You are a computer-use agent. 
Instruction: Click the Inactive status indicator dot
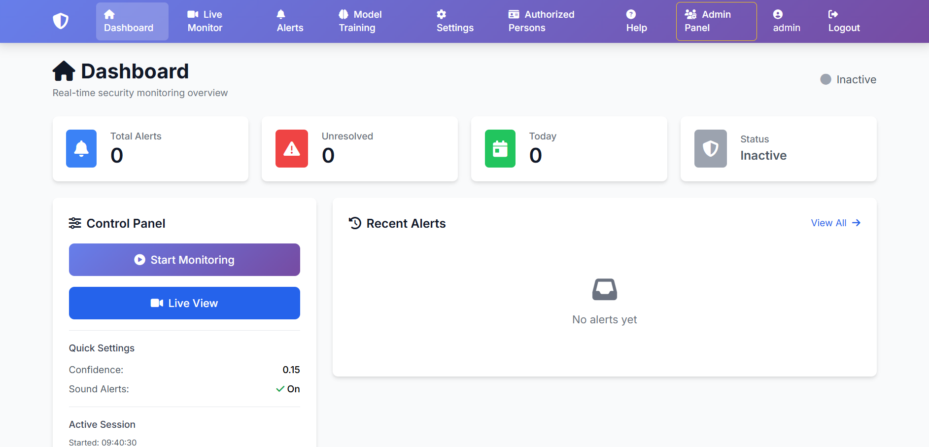coord(825,79)
